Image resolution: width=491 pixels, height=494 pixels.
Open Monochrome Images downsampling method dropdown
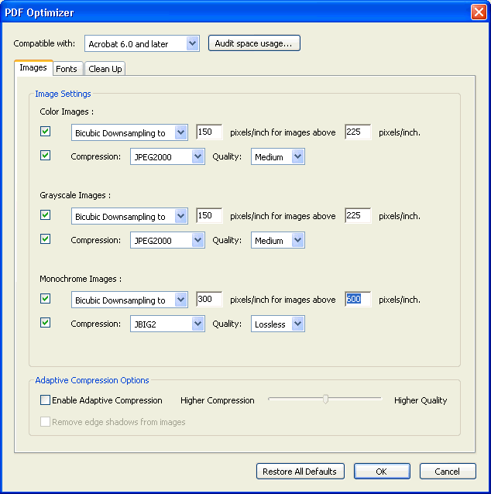coord(129,300)
